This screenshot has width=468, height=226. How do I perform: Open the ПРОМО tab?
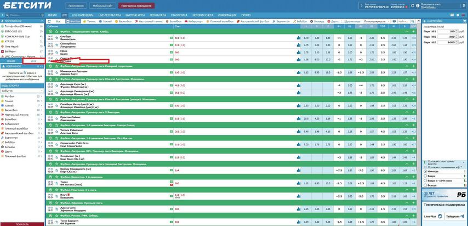[246, 15]
